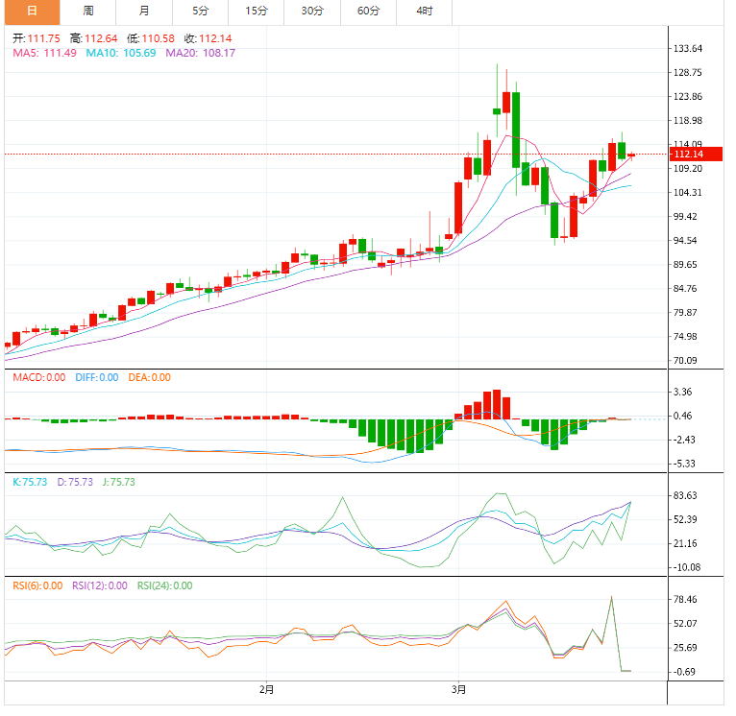
Task: Click the red 112.14 current price tag
Action: pyautogui.click(x=687, y=155)
